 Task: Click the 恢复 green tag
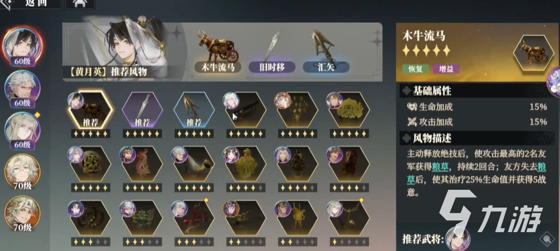(415, 69)
